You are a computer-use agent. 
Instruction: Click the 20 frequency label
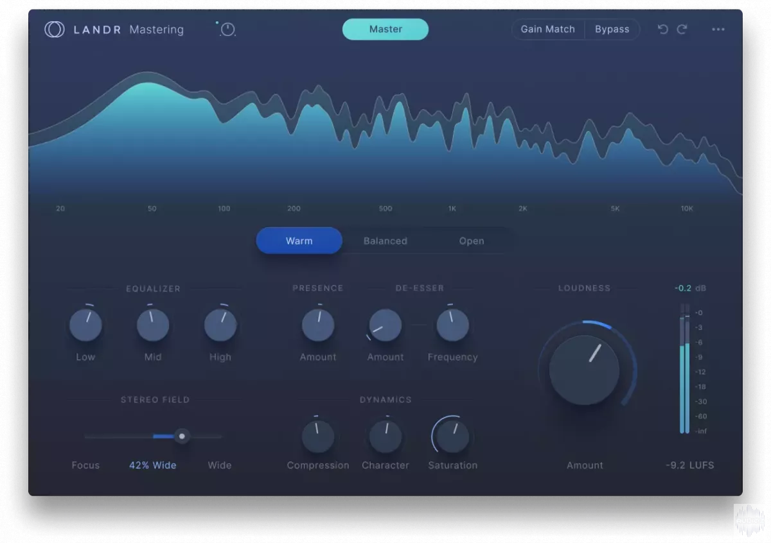(x=60, y=209)
